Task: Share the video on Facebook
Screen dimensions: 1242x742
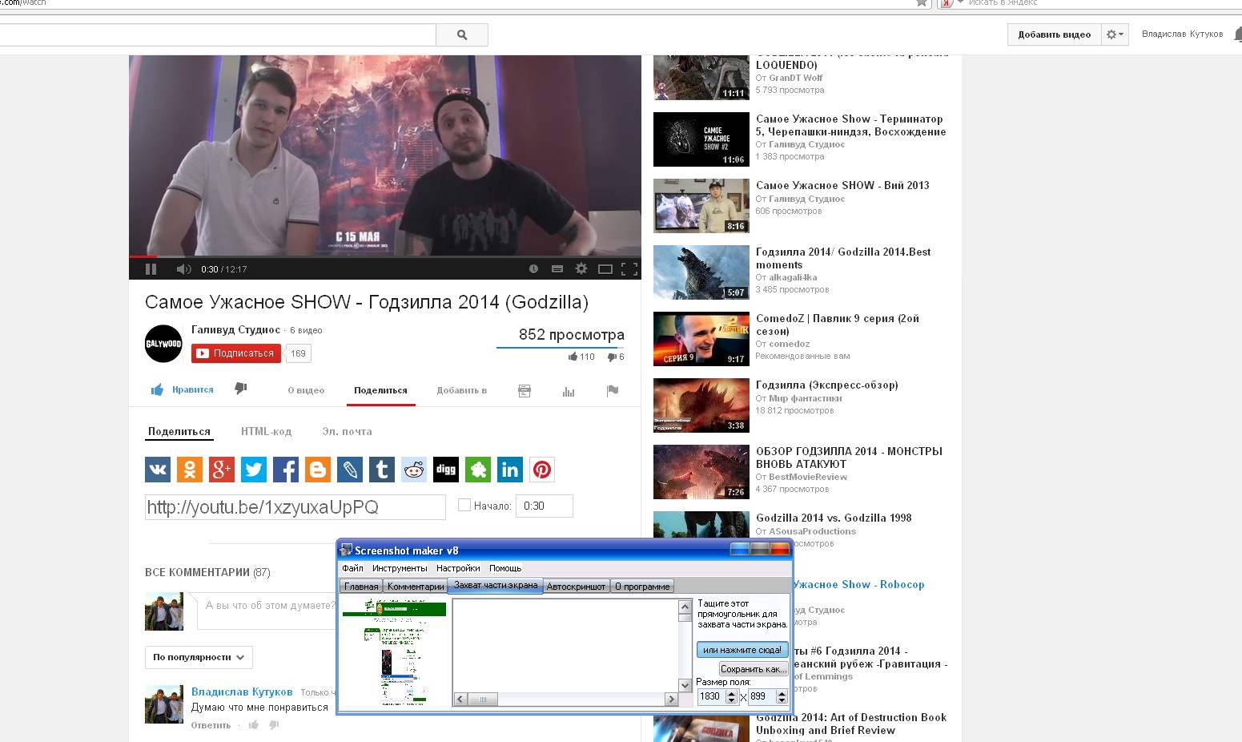Action: (x=286, y=470)
